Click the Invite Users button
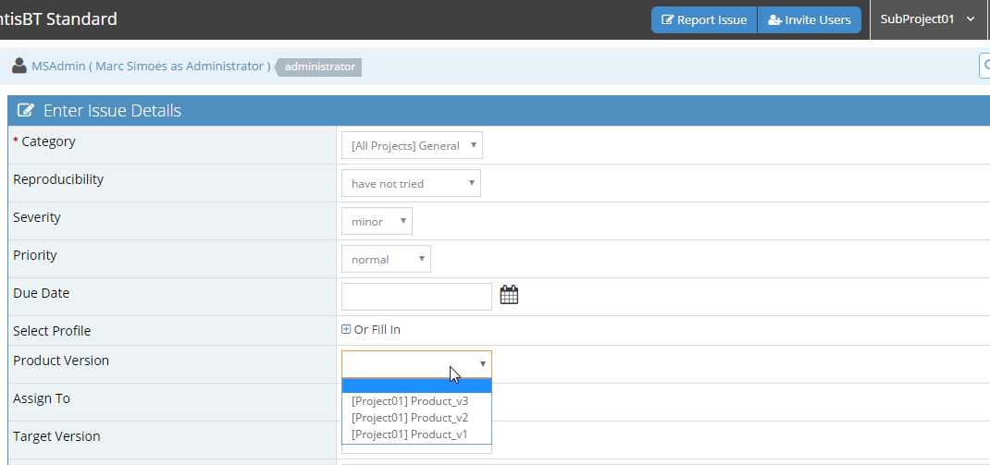Image resolution: width=990 pixels, height=465 pixels. coord(810,19)
